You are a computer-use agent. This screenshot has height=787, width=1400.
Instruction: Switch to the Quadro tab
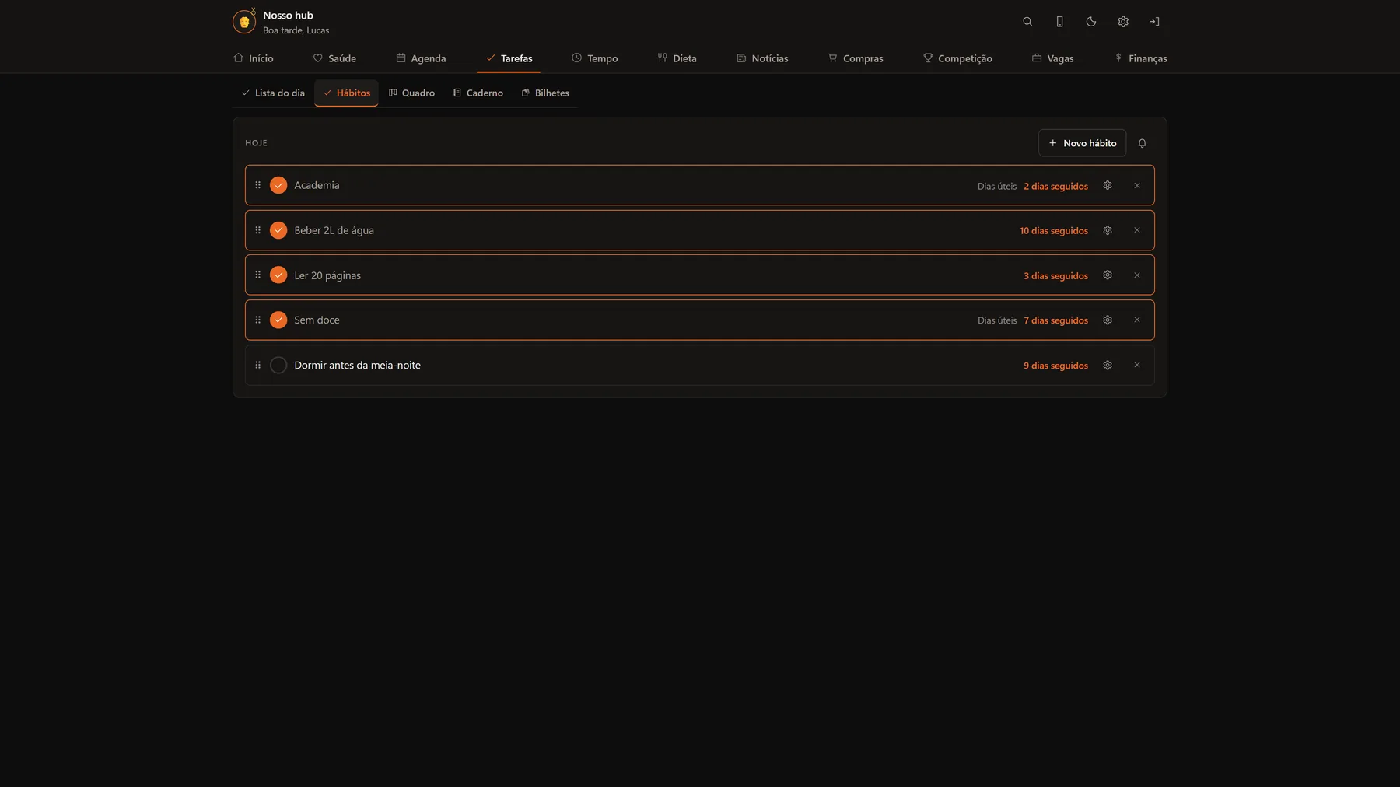pyautogui.click(x=411, y=93)
